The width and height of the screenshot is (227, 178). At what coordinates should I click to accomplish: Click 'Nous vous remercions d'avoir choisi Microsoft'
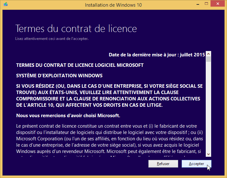point(68,115)
